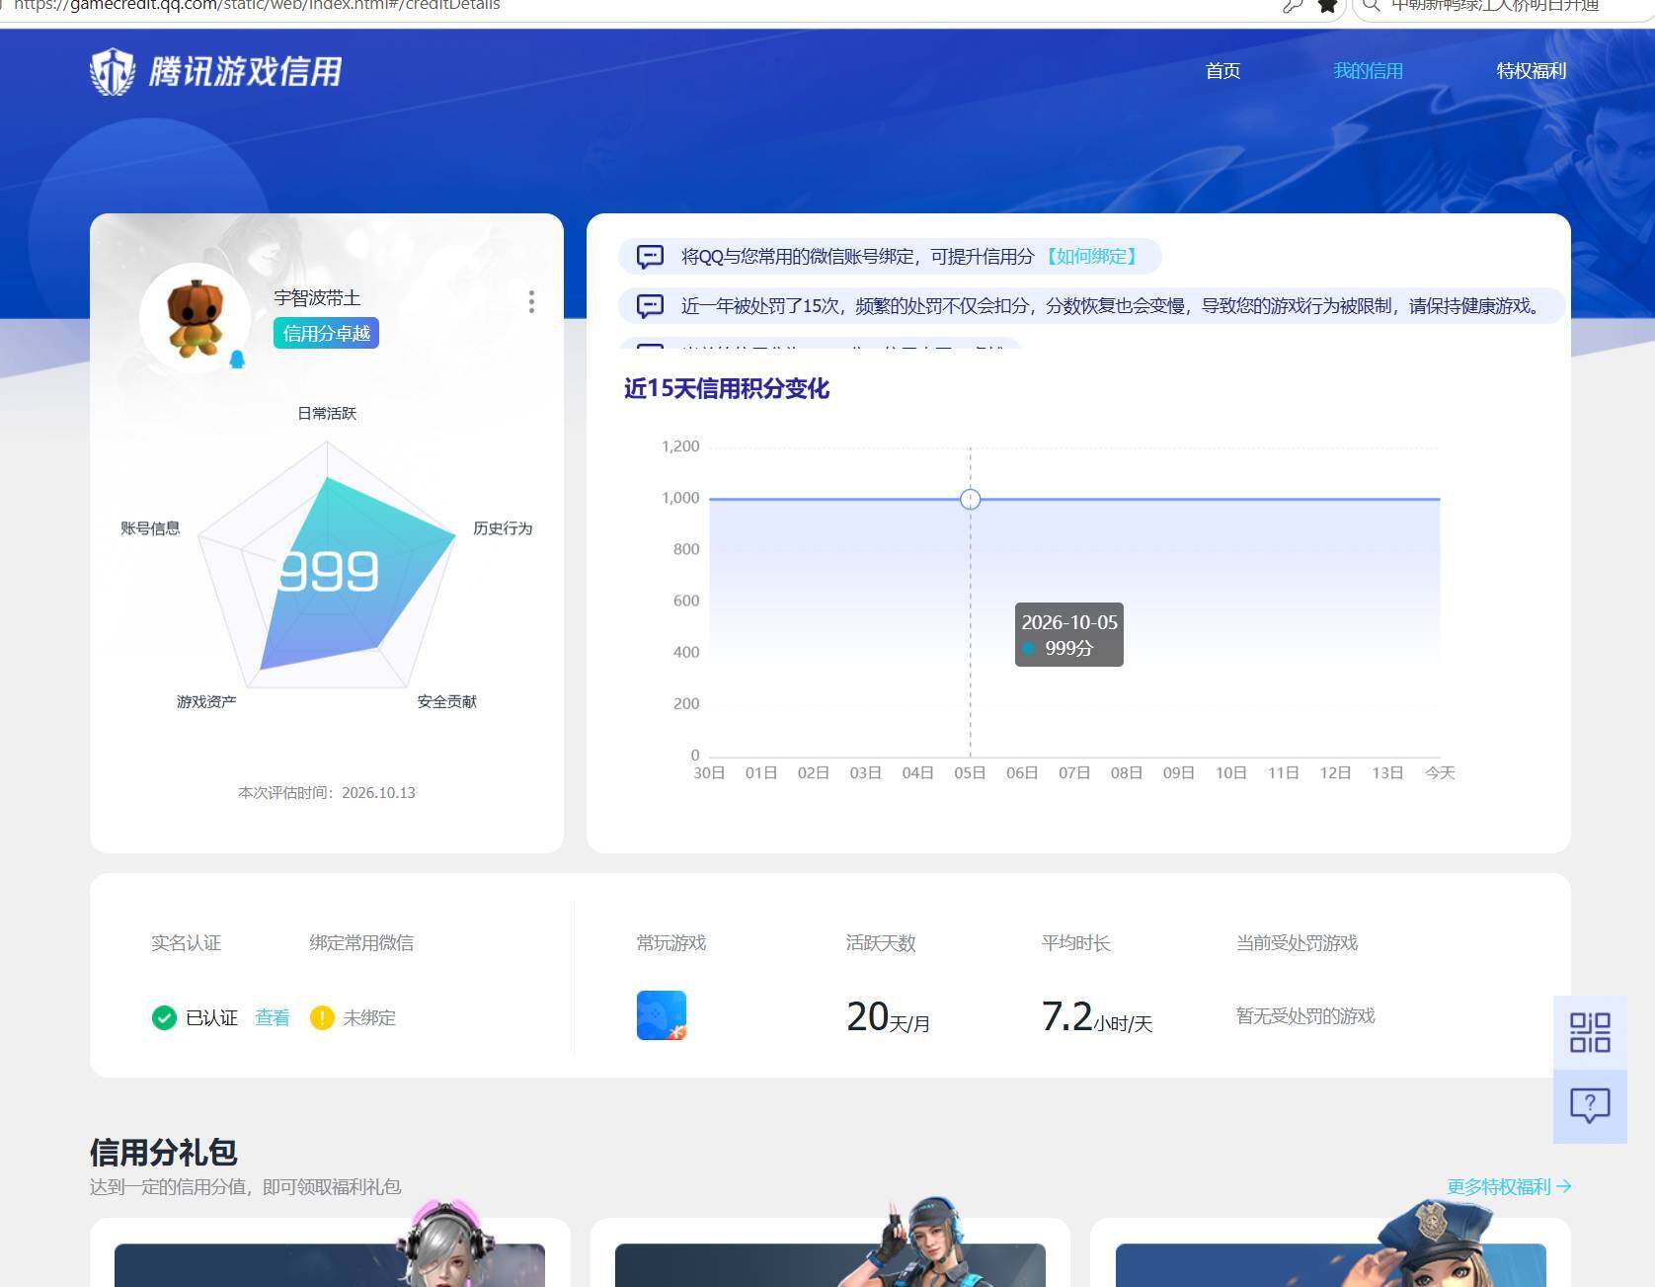Viewport: 1655px width, 1287px height.
Task: Open 特权福利 navigation tab
Action: 1531,71
